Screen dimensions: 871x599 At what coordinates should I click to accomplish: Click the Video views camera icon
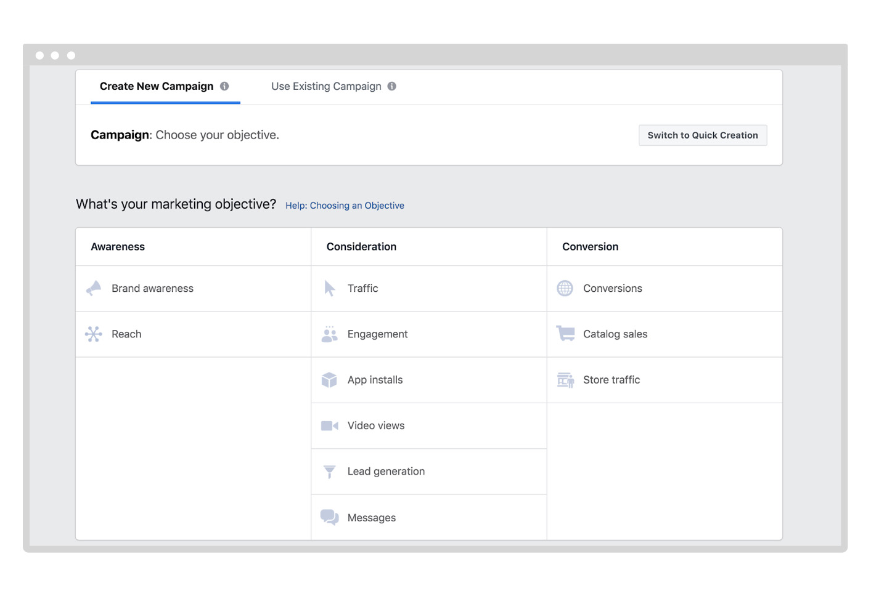coord(330,426)
